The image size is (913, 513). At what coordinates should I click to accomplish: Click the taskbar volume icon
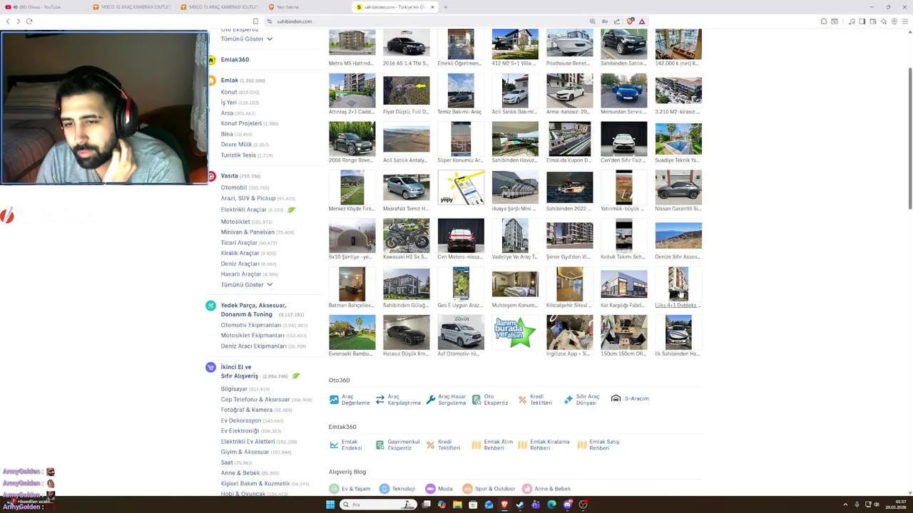coord(876,504)
